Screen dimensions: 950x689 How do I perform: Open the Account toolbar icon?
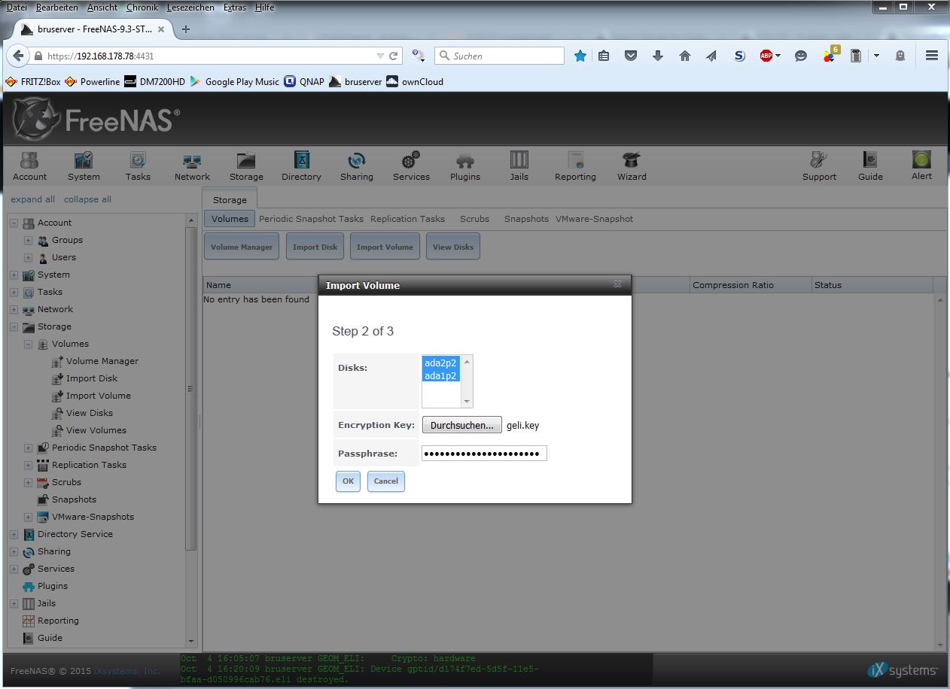click(x=30, y=165)
